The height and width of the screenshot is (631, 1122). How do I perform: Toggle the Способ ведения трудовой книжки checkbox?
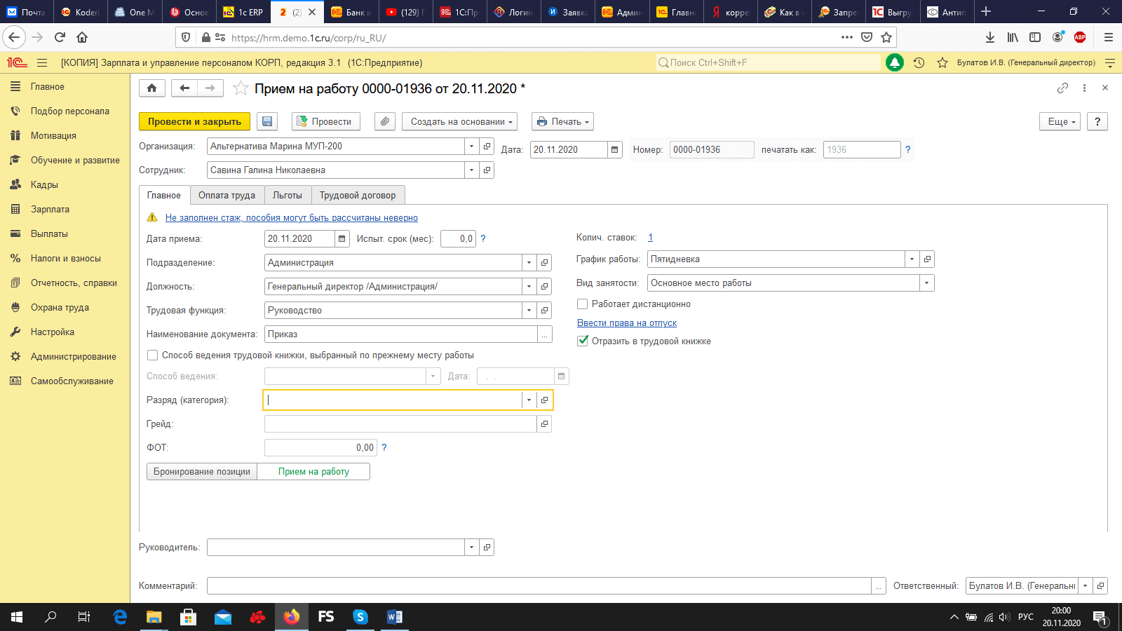pos(152,355)
